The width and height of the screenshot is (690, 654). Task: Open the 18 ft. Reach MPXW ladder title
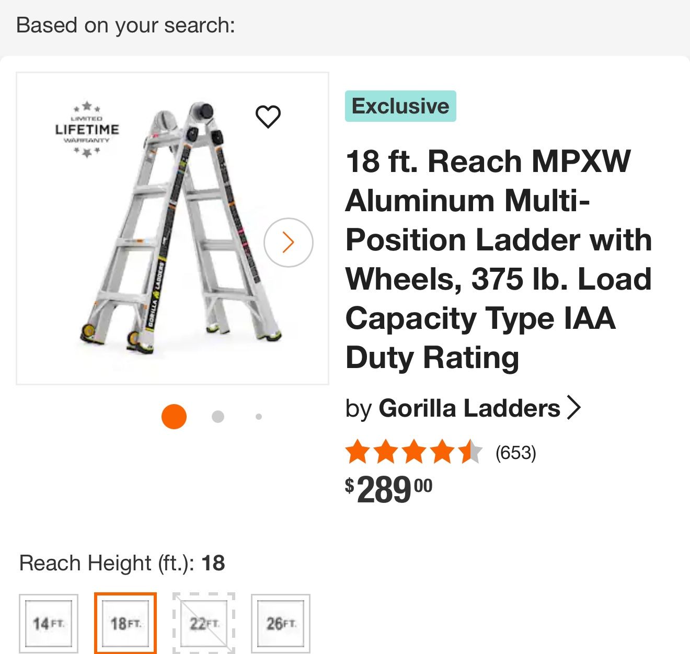[498, 259]
